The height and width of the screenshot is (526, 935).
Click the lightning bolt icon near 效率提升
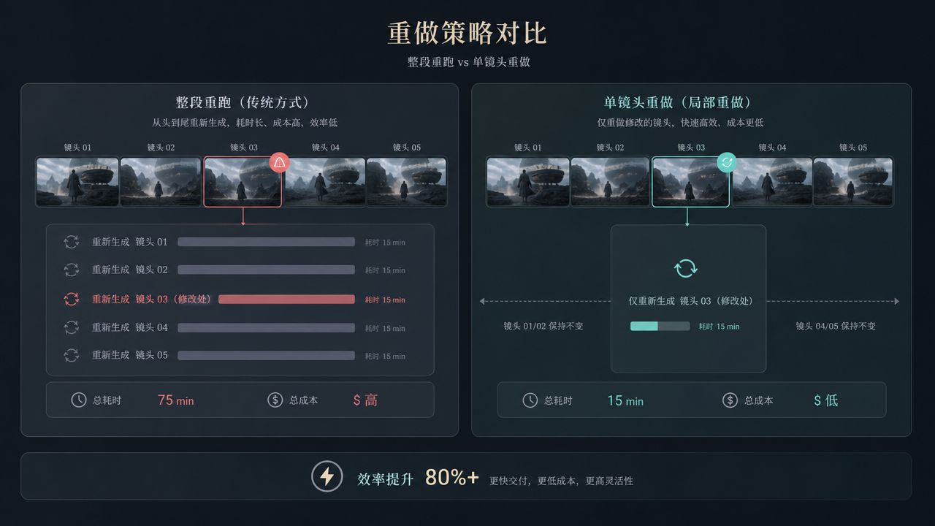[x=327, y=476]
